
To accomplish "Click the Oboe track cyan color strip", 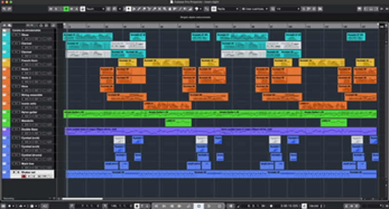I will point(6,36).
